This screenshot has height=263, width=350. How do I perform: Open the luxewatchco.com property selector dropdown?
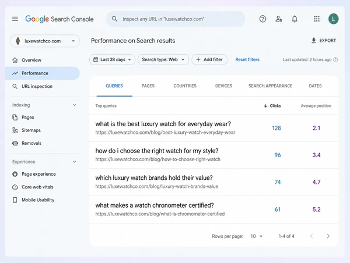45,41
